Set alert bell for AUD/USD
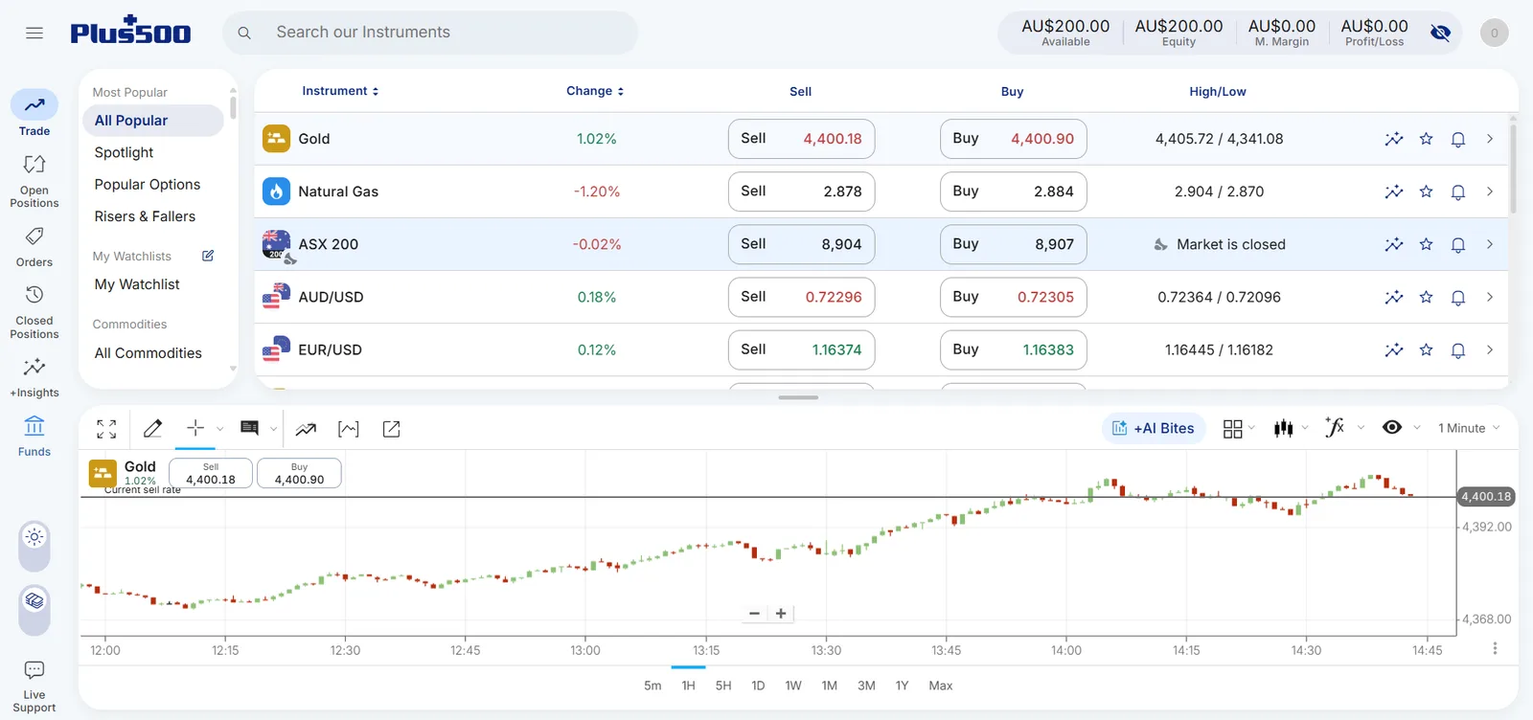1533x720 pixels. coord(1457,297)
